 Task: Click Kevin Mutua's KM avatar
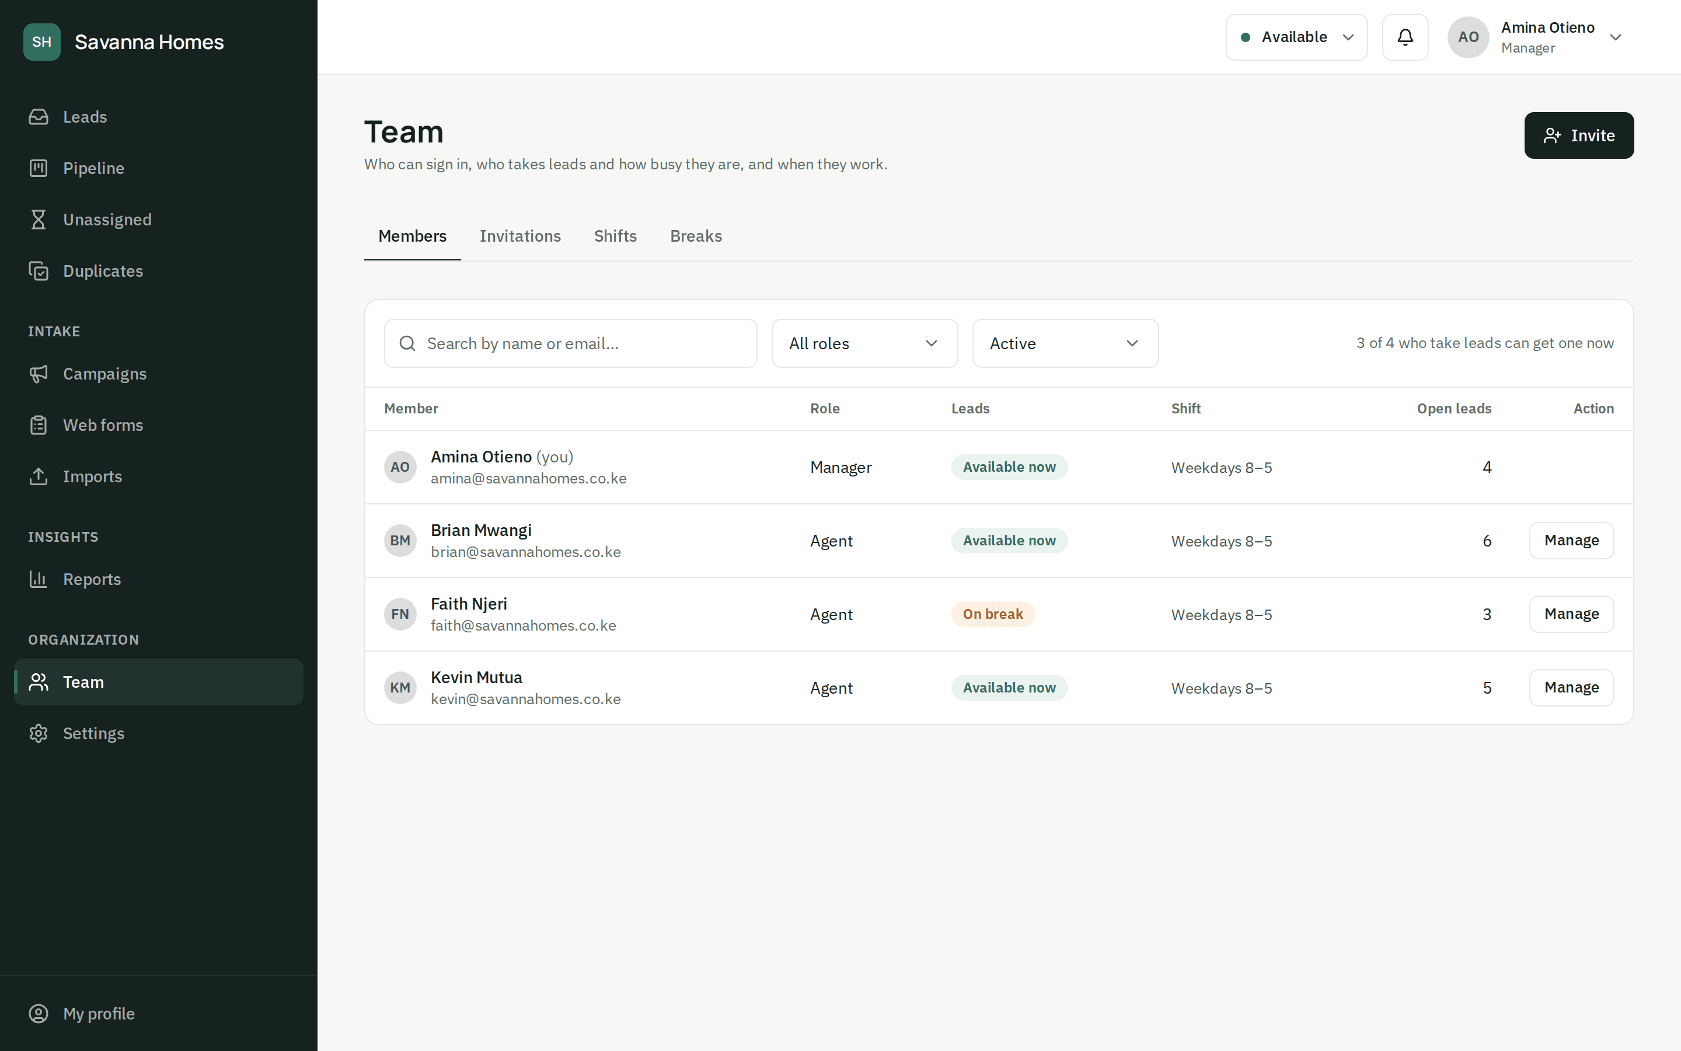(x=400, y=688)
